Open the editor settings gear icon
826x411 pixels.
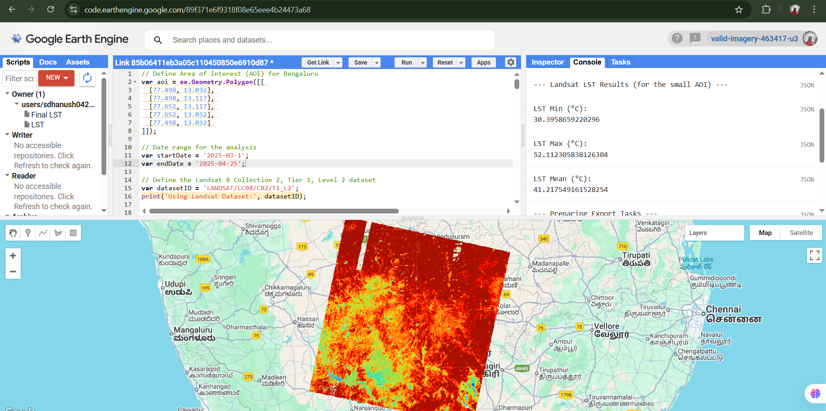pos(511,62)
